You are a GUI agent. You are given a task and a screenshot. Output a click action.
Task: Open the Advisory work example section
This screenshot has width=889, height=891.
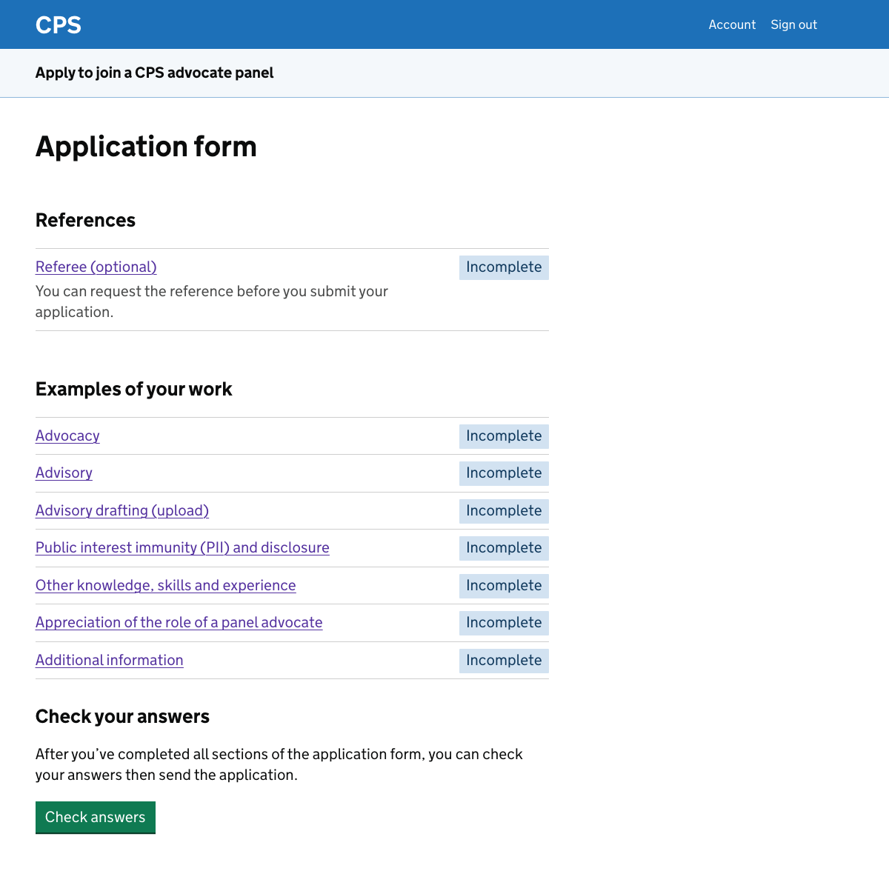click(64, 473)
